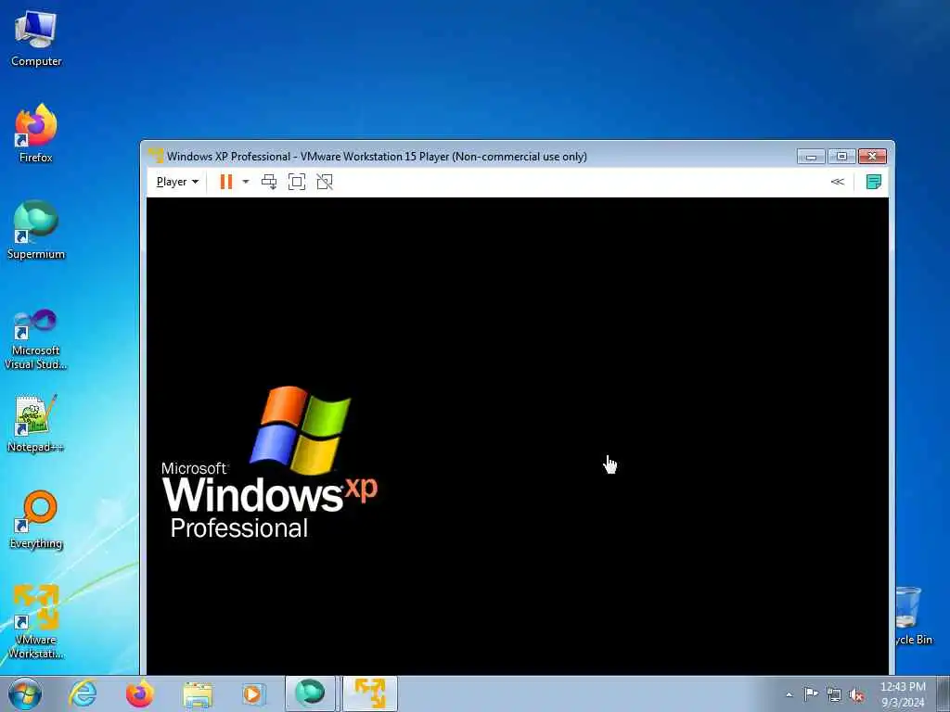Screen dimensions: 950x712
Task: Click inside the Windows XP boot screen
Action: pos(518,436)
